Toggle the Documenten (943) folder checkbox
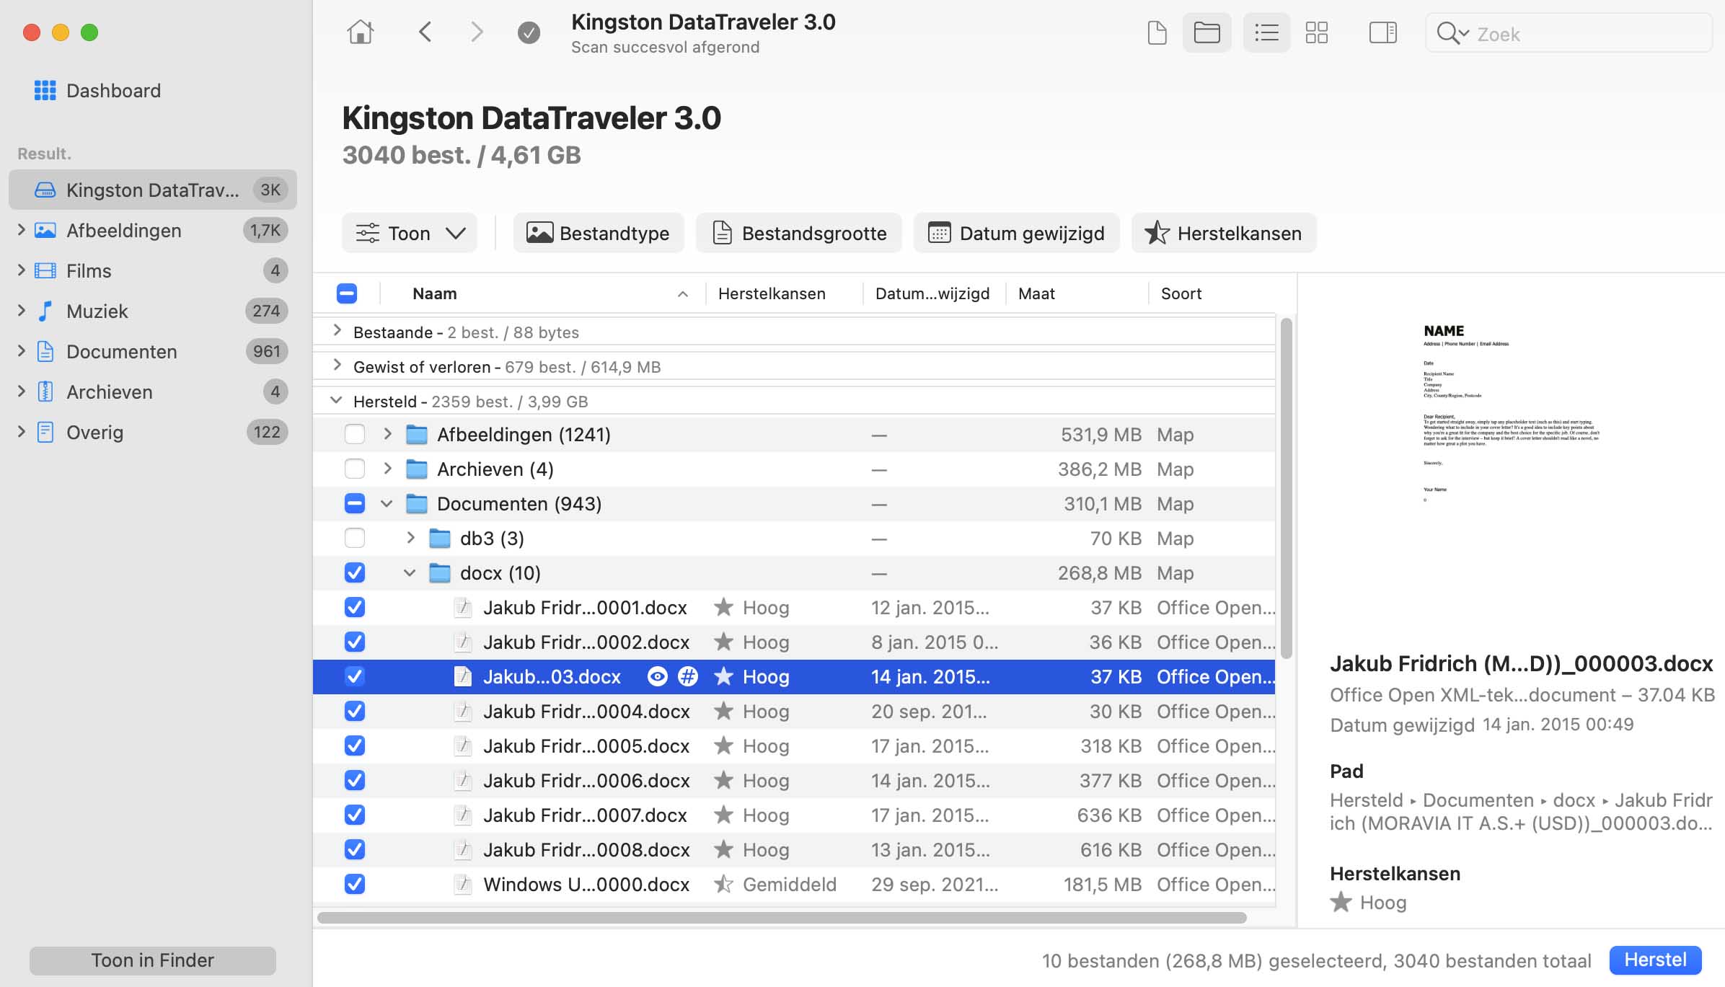The width and height of the screenshot is (1725, 987). point(355,504)
